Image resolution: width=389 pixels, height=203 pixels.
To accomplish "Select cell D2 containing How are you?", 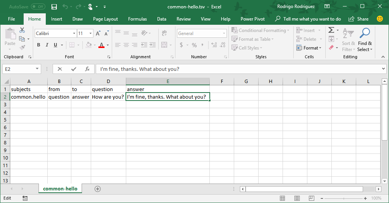I will point(108,97).
